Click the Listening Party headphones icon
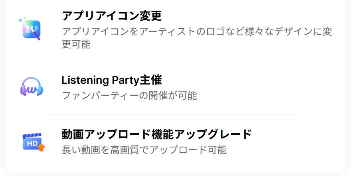The width and height of the screenshot is (352, 176). pyautogui.click(x=32, y=87)
